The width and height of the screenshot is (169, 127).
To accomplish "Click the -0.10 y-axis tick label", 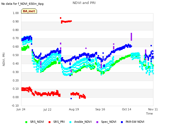I will click(x=15, y=106).
